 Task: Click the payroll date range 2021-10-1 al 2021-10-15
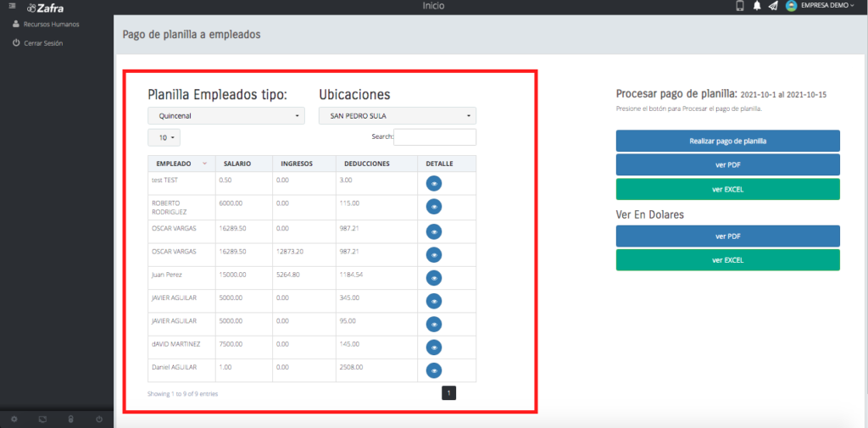point(783,95)
